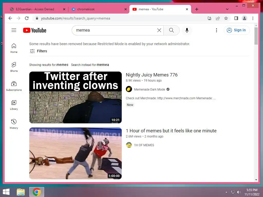The height and width of the screenshot is (197, 263).
Task: Click the mascot basketball court video thumbnail
Action: click(x=76, y=153)
